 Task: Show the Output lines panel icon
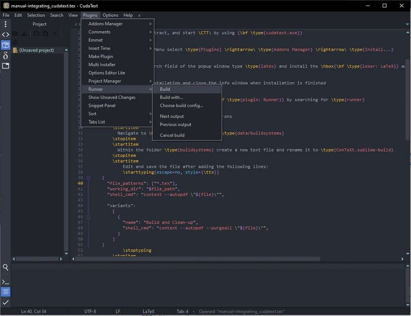[5, 292]
